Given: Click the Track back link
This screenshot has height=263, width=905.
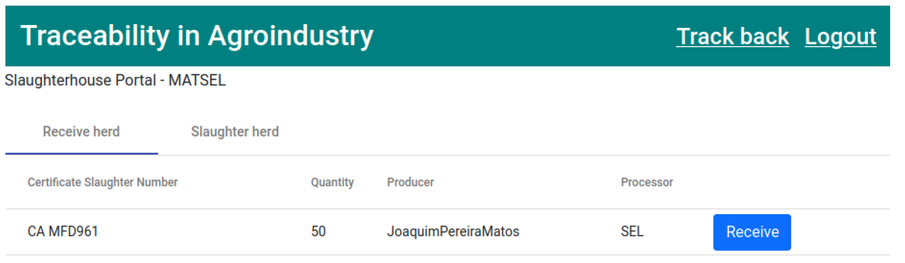Looking at the screenshot, I should (732, 36).
